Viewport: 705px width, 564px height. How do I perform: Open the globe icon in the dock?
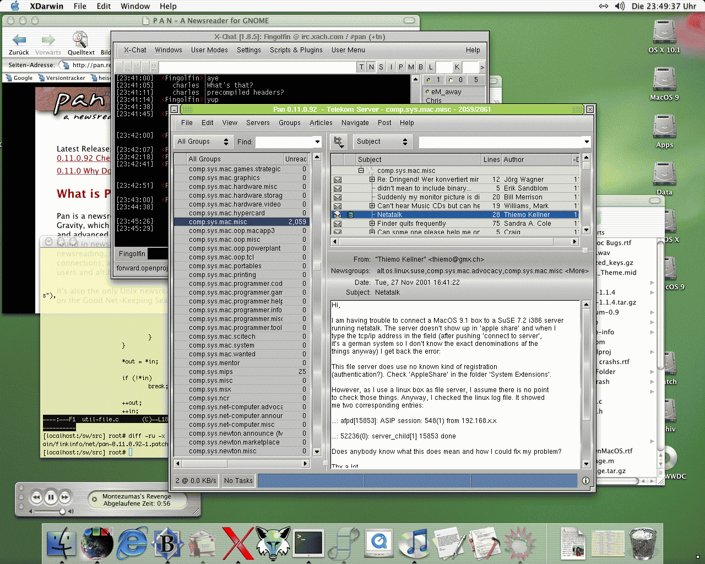click(97, 543)
